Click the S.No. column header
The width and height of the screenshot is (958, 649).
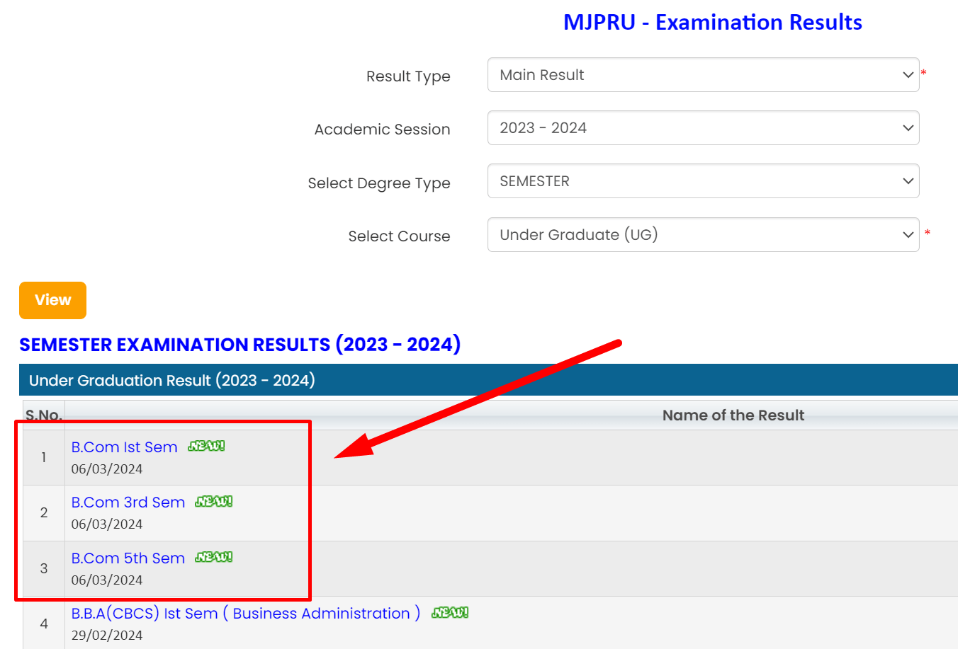click(x=44, y=415)
